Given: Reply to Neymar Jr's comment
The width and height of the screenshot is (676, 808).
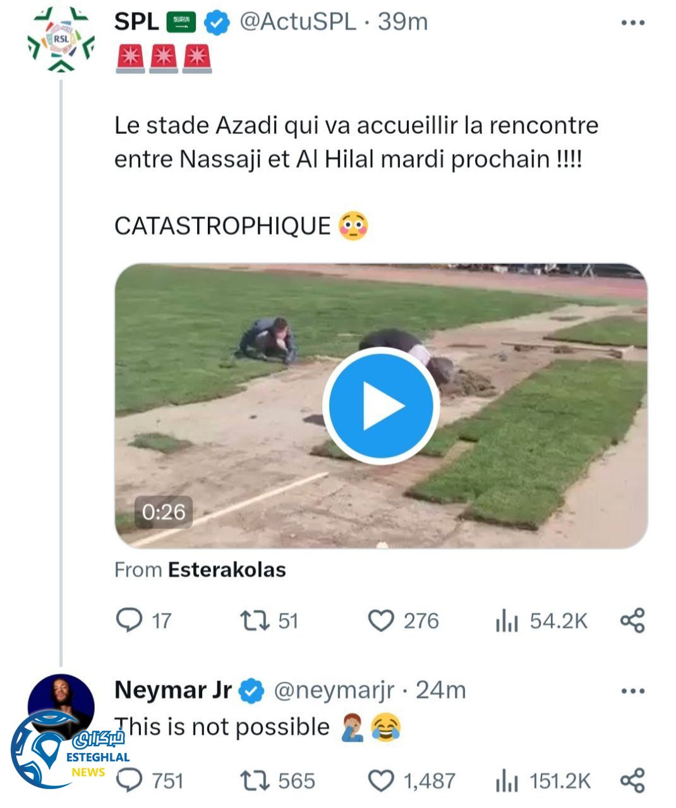Looking at the screenshot, I should pos(130,781).
